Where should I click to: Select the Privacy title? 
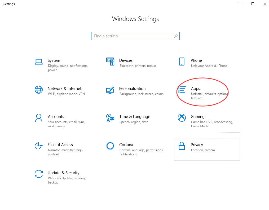point(197,145)
